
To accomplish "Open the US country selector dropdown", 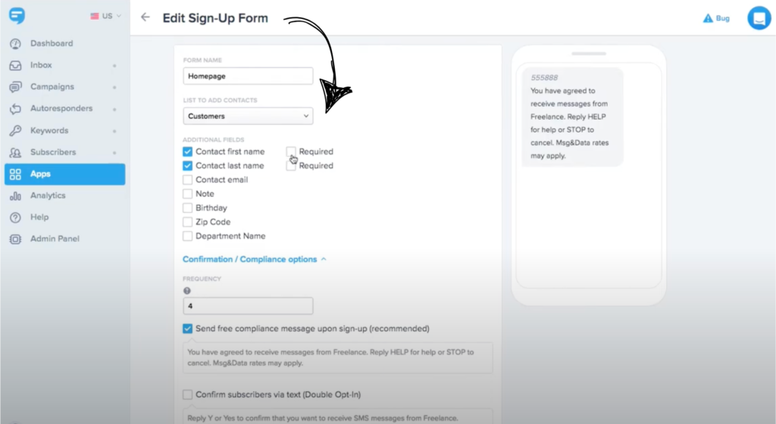I will tap(105, 16).
